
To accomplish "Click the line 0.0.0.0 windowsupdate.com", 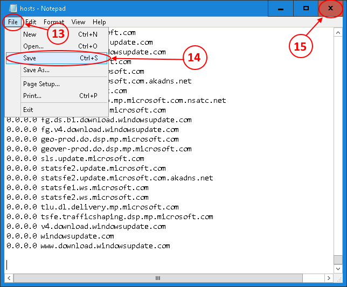I will click(60, 236).
